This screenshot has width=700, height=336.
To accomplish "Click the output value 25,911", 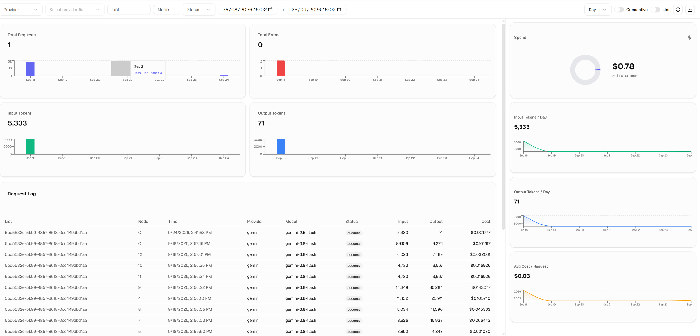I will 437,298.
